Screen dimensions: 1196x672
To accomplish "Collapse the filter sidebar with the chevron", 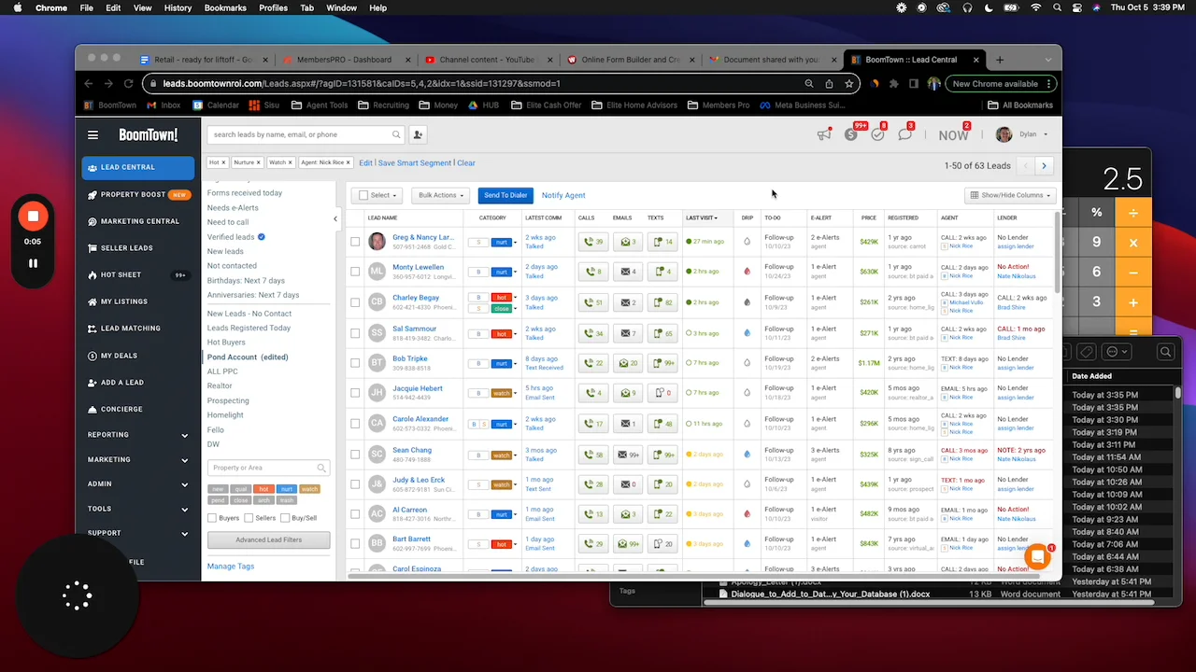I will pyautogui.click(x=335, y=219).
